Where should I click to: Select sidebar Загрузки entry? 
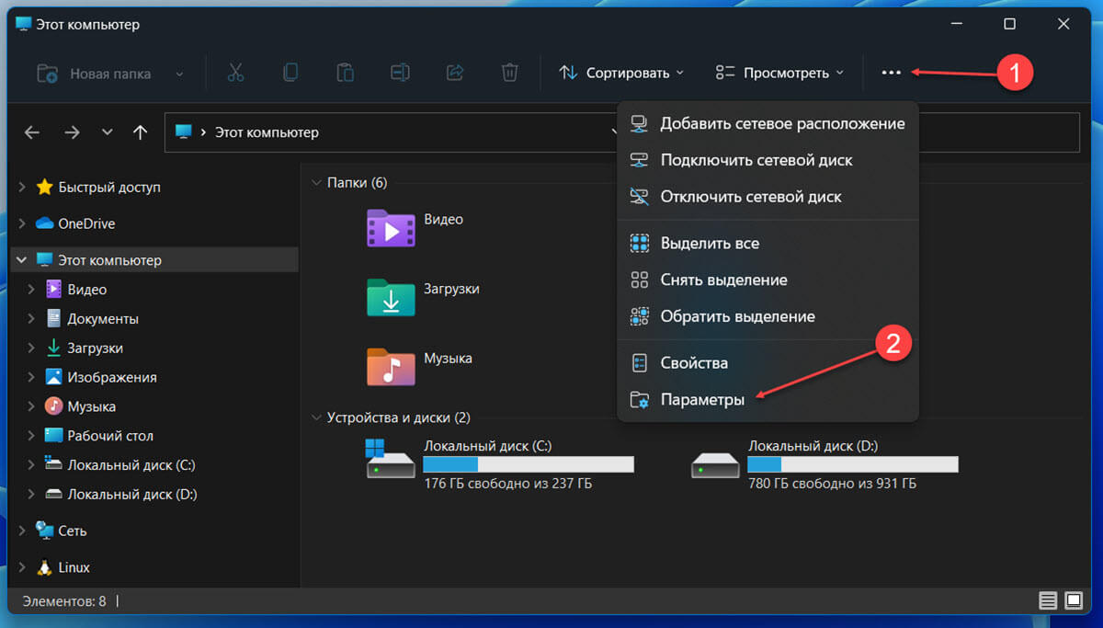point(95,348)
